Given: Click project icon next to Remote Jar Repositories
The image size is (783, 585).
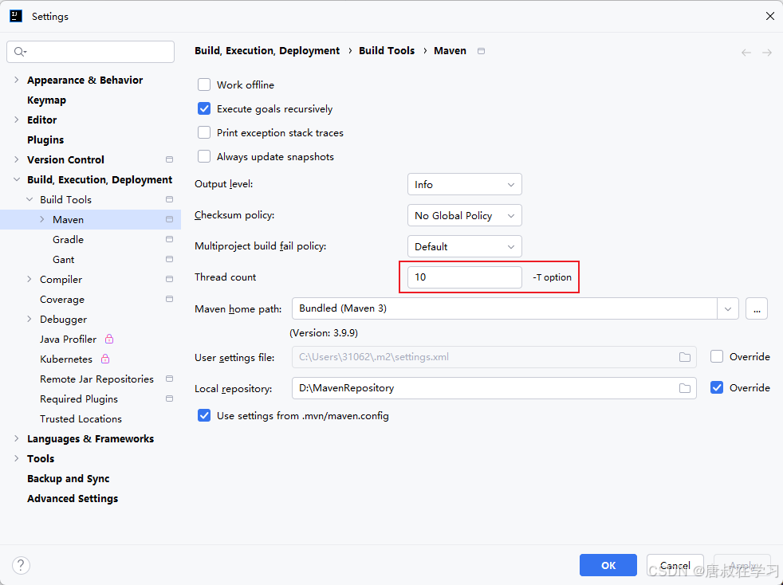Looking at the screenshot, I should (169, 379).
